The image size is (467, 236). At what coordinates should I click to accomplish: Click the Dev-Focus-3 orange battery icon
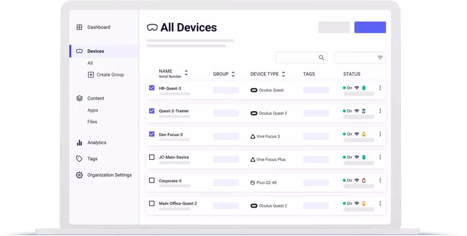[363, 134]
